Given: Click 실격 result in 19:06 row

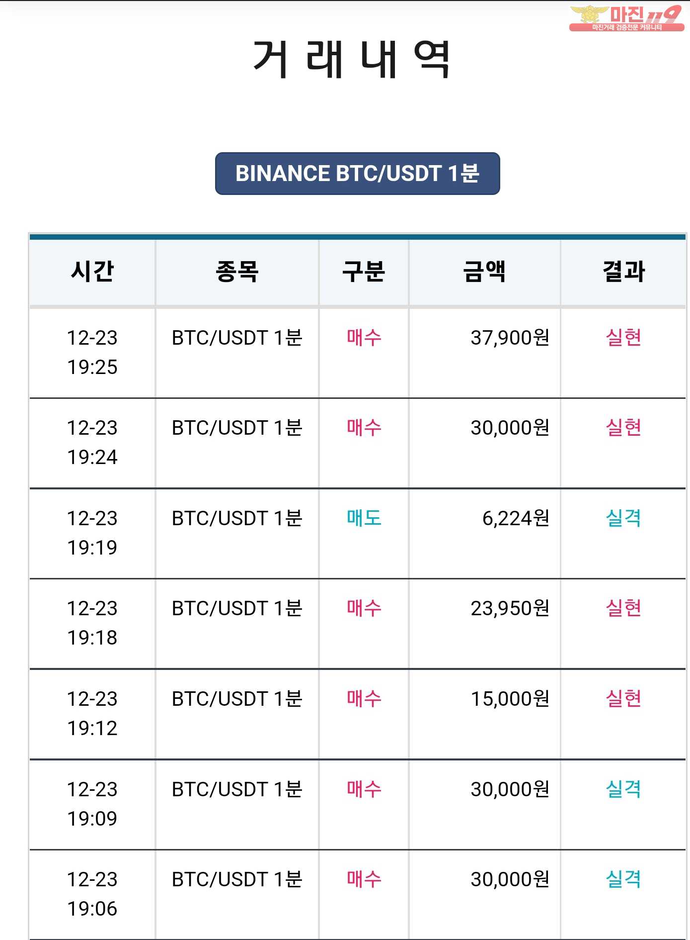Looking at the screenshot, I should (x=623, y=879).
